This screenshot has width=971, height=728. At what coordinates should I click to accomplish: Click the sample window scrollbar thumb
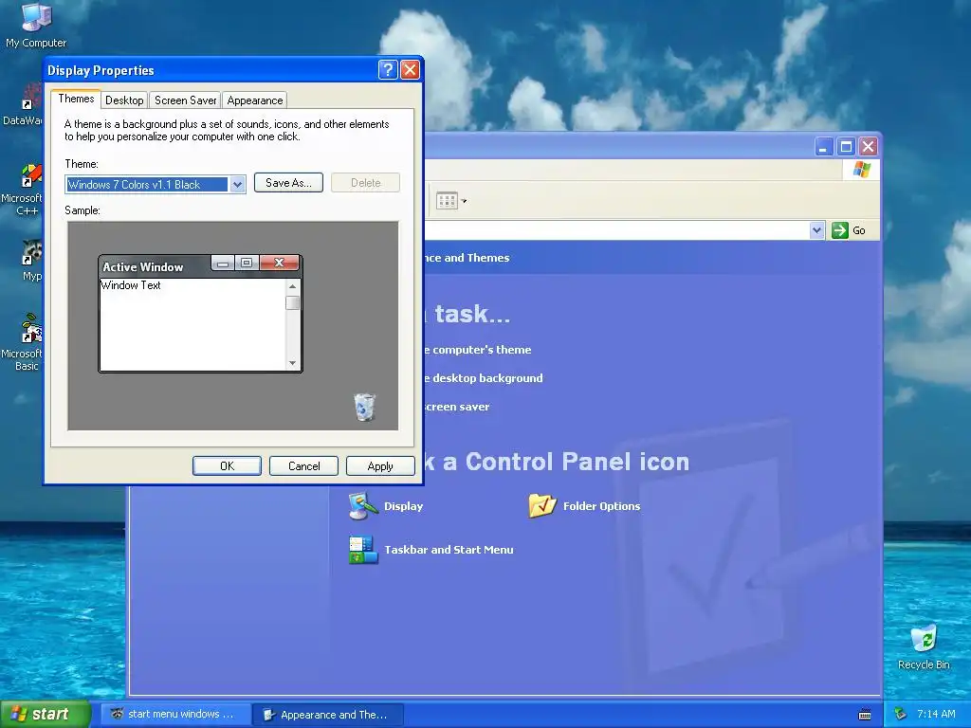coord(292,302)
